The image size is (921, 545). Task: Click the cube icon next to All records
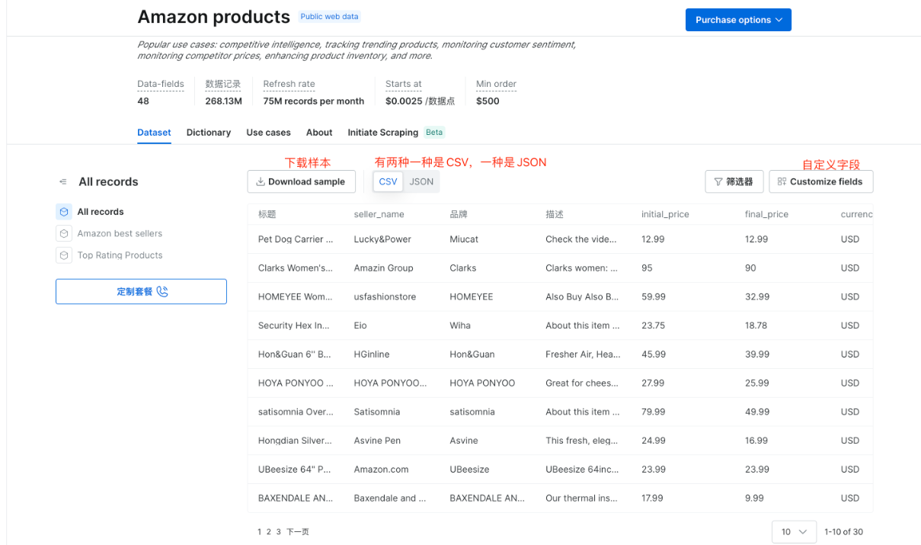(x=64, y=212)
